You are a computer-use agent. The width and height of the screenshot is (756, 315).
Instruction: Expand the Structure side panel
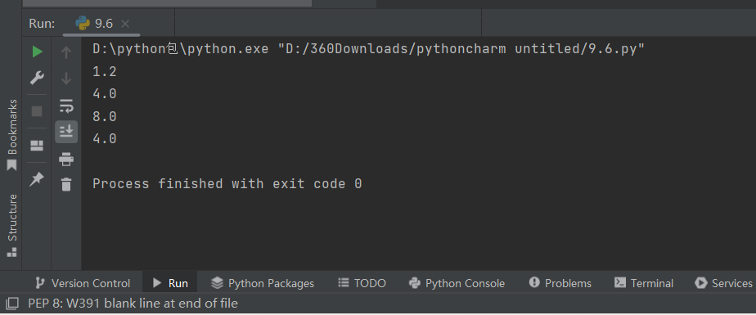click(12, 225)
